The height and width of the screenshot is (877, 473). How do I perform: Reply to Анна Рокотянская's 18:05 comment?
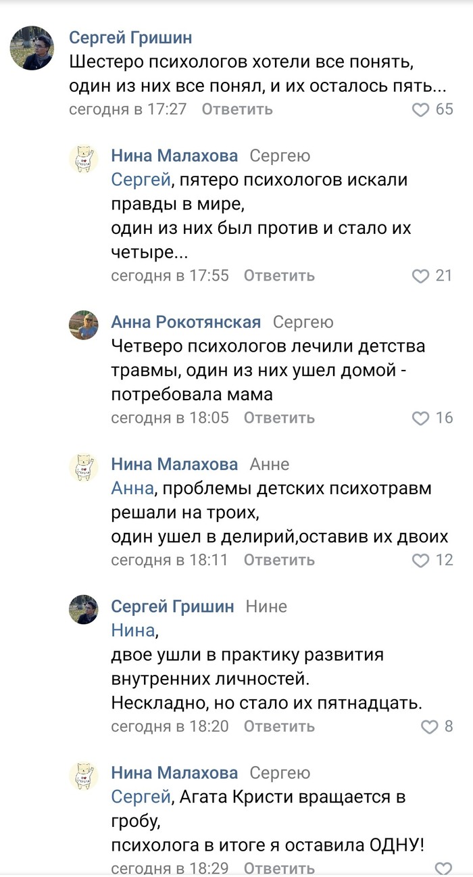279,418
